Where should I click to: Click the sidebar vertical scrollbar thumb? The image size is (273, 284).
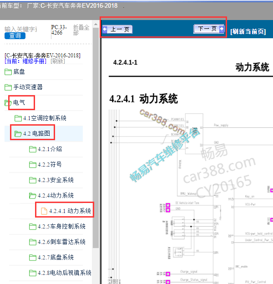point(96,137)
